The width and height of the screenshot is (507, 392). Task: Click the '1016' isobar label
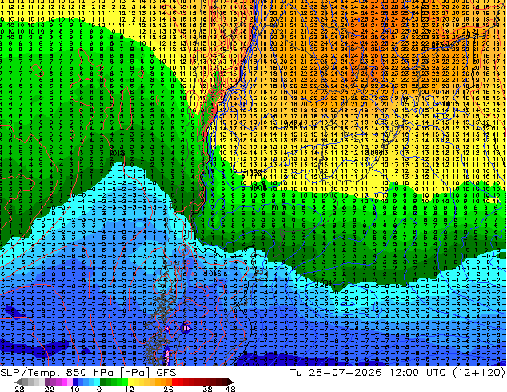pyautogui.click(x=212, y=274)
